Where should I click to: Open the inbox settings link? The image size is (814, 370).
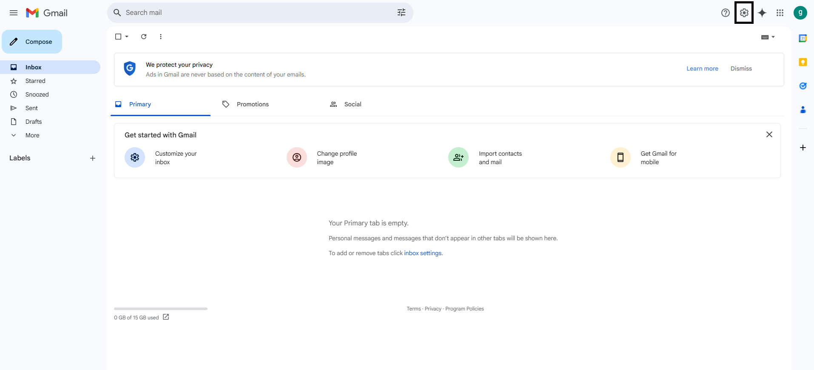423,253
